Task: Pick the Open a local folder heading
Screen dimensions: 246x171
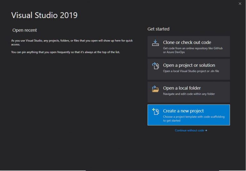Action: 182,88
